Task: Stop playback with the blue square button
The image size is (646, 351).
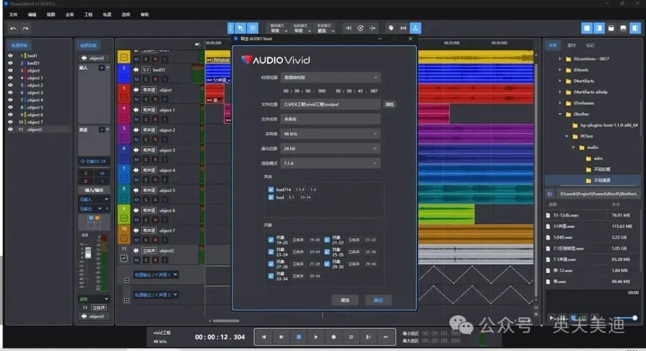Action: [298, 337]
